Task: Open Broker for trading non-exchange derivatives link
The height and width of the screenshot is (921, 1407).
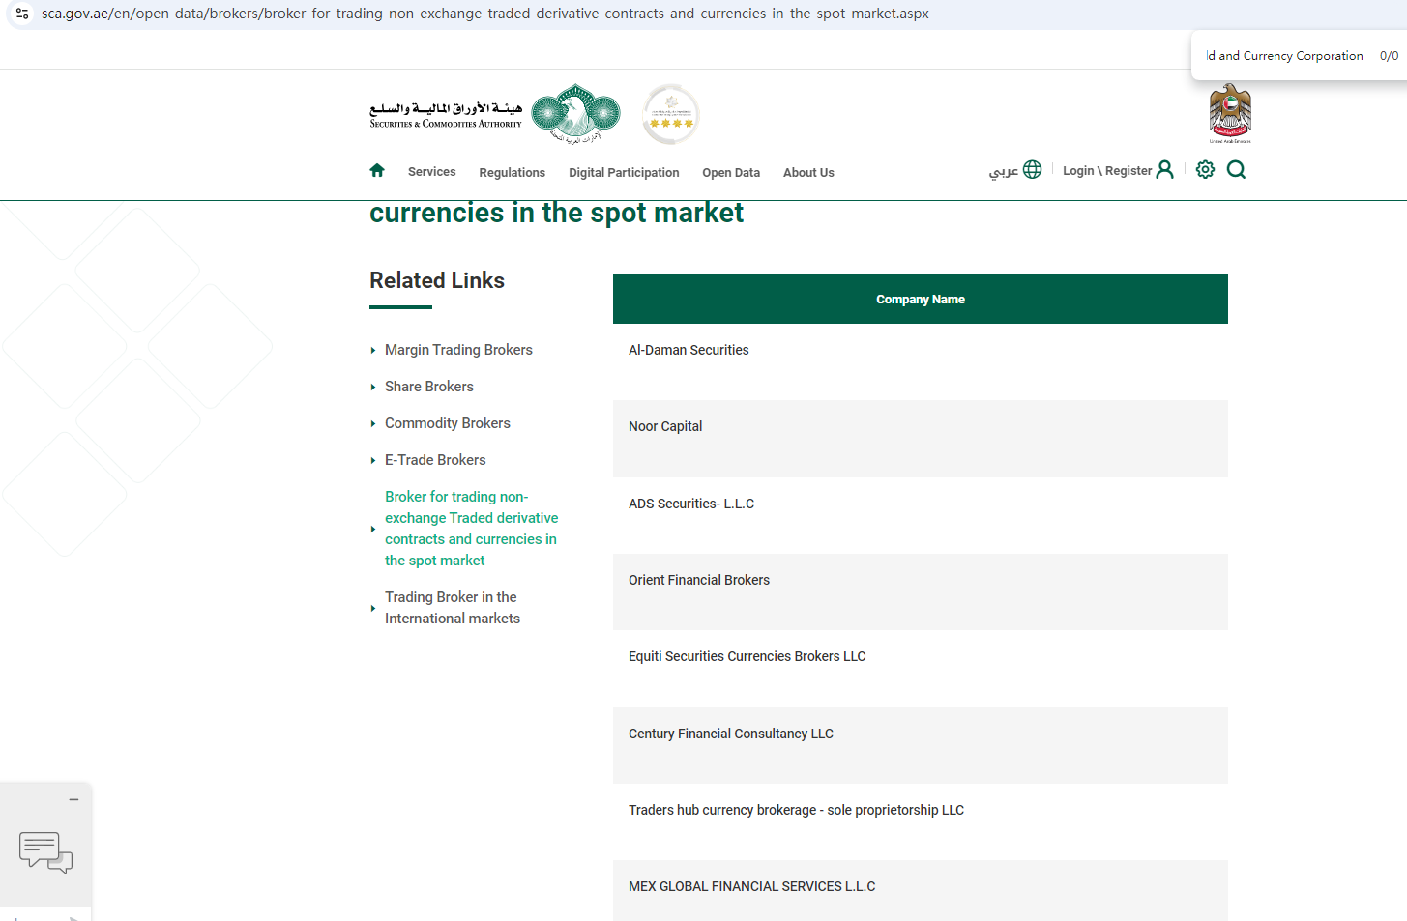Action: coord(472,529)
